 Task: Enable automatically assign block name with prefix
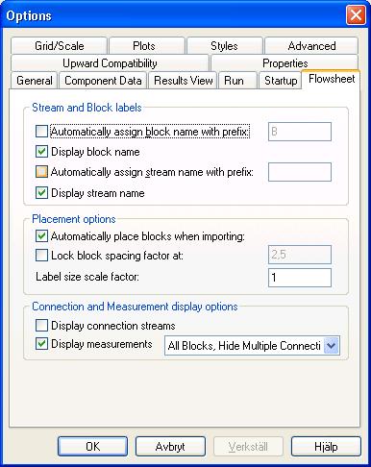tap(41, 132)
